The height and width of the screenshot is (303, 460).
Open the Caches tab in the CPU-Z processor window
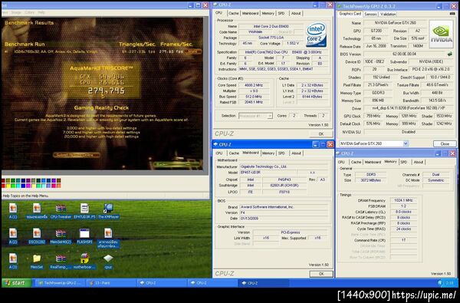click(x=234, y=13)
